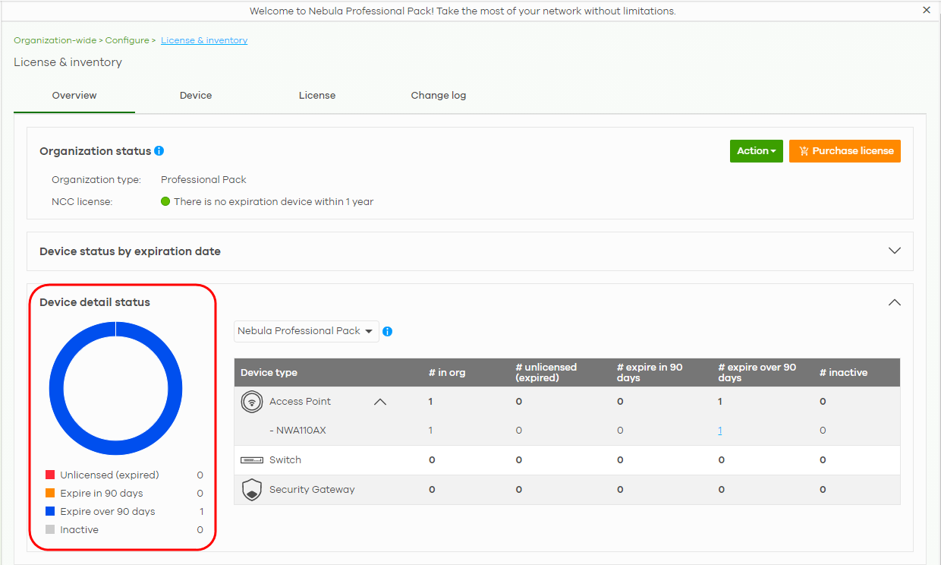Click the Inactive legend label
The image size is (941, 565).
pos(80,529)
